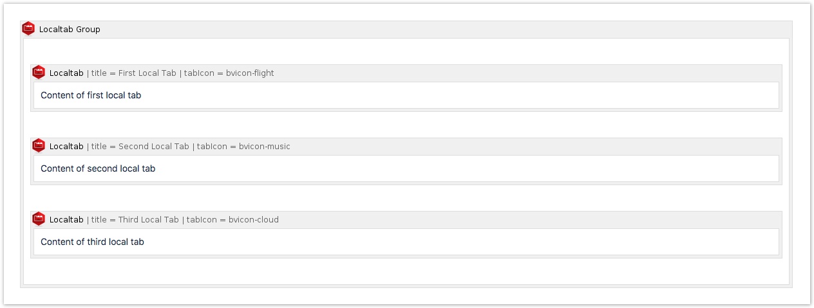
Task: Click the Localtab name in Second Local Tab header
Action: [x=66, y=147]
